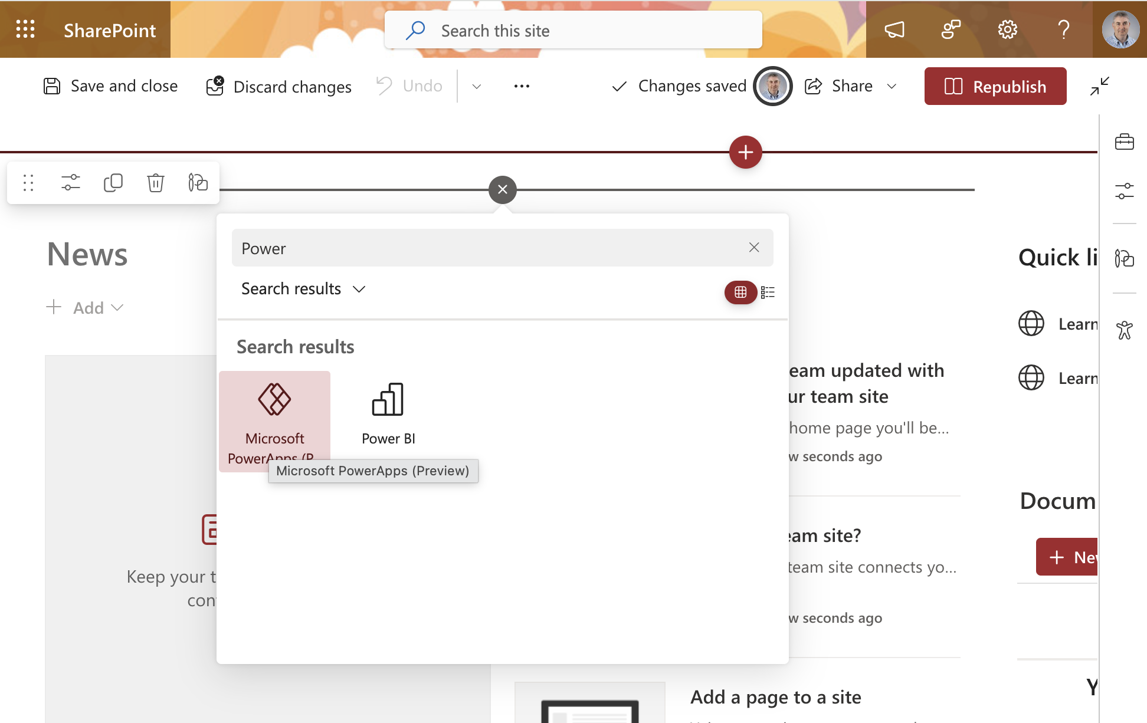Click the second Learn quick link
The height and width of the screenshot is (723, 1147).
pos(1057,378)
